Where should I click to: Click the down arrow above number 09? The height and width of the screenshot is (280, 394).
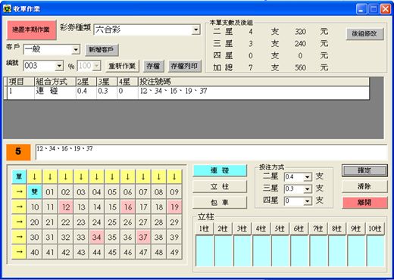pos(174,176)
